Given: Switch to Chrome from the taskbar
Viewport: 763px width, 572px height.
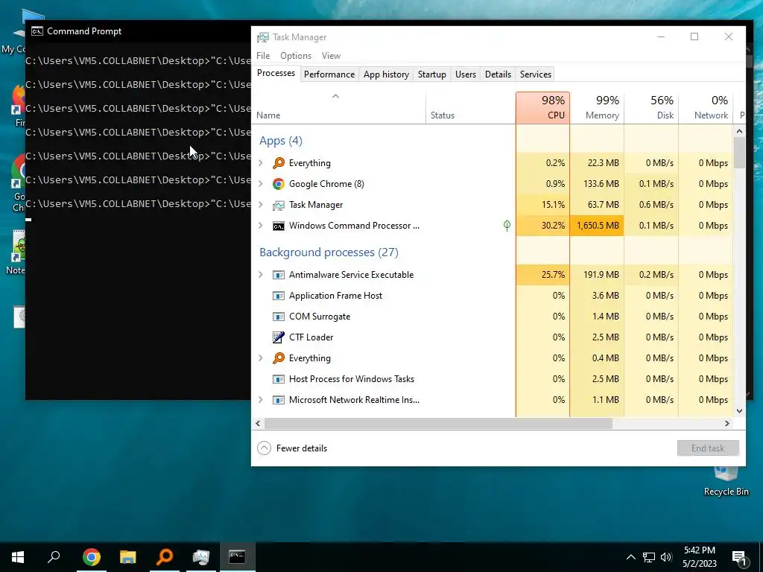Looking at the screenshot, I should 91,556.
